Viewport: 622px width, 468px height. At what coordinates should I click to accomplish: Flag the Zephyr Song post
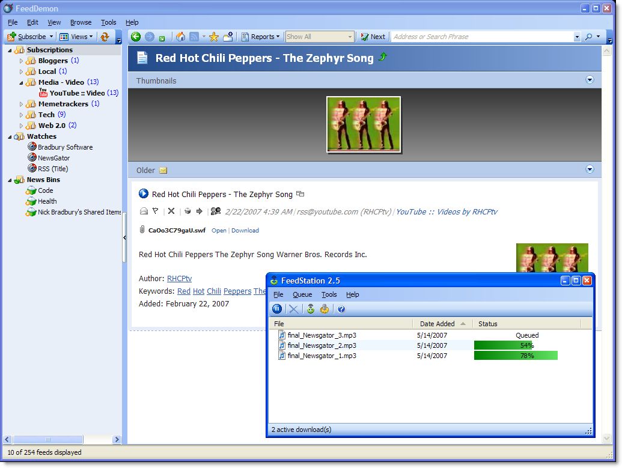(x=155, y=211)
